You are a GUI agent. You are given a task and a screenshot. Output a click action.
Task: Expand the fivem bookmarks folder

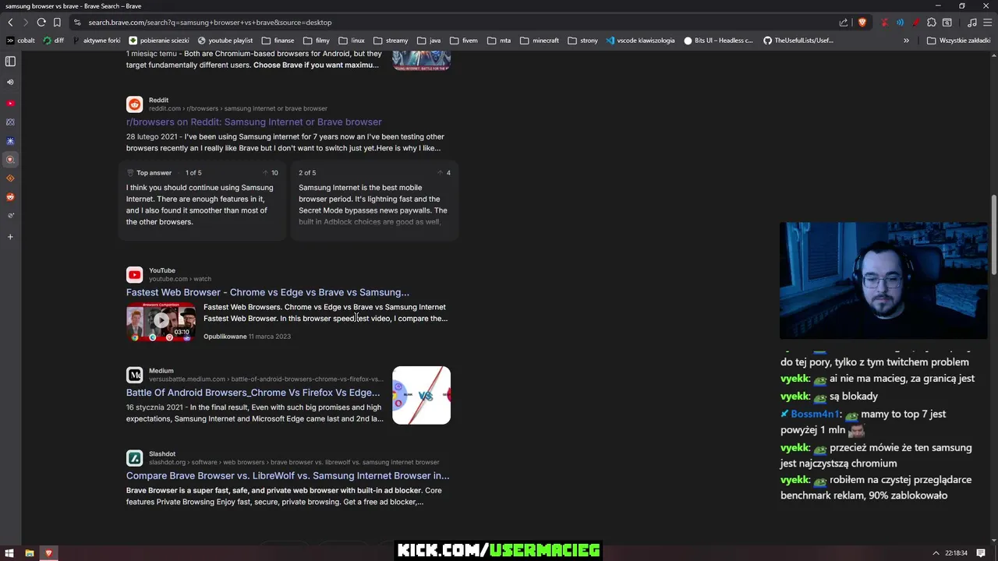pos(463,41)
